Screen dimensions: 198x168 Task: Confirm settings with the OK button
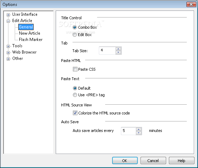125,161
